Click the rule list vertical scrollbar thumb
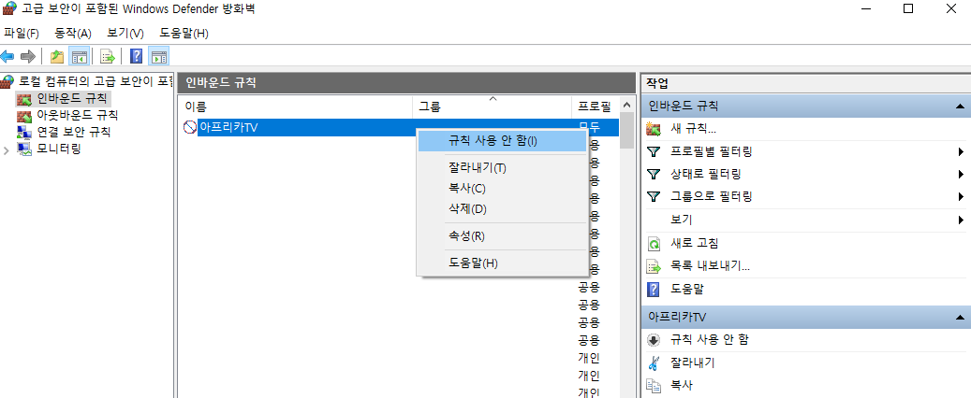Screen dimensions: 971x398 626,131
